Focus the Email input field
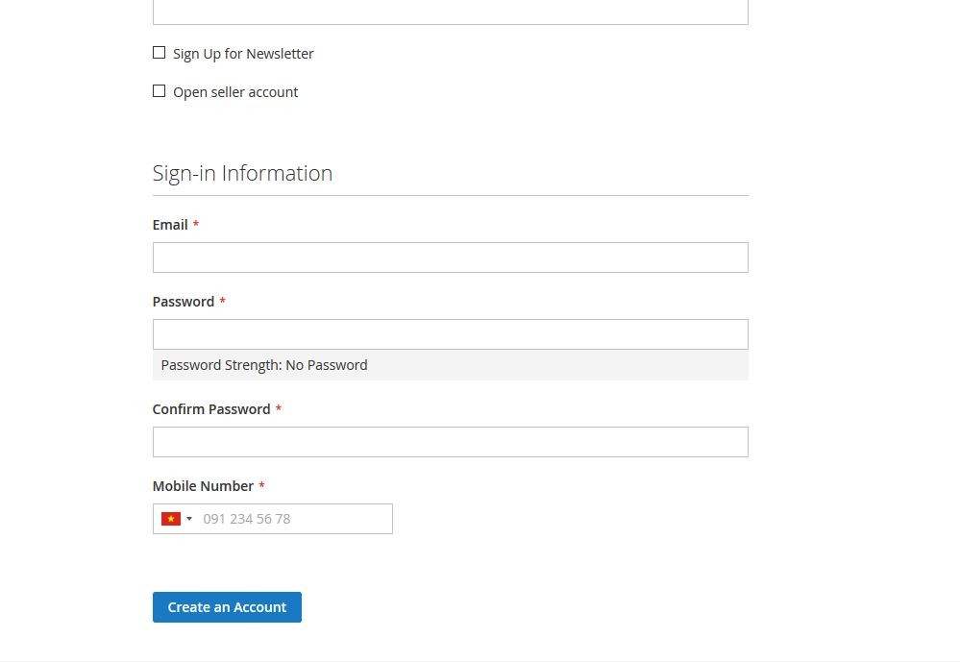The height and width of the screenshot is (662, 960). pos(451,257)
